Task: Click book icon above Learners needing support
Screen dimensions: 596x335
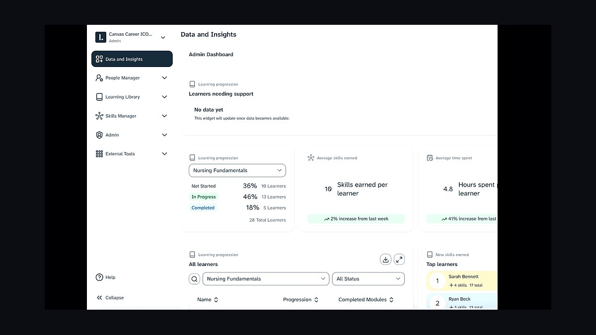Action: point(192,84)
